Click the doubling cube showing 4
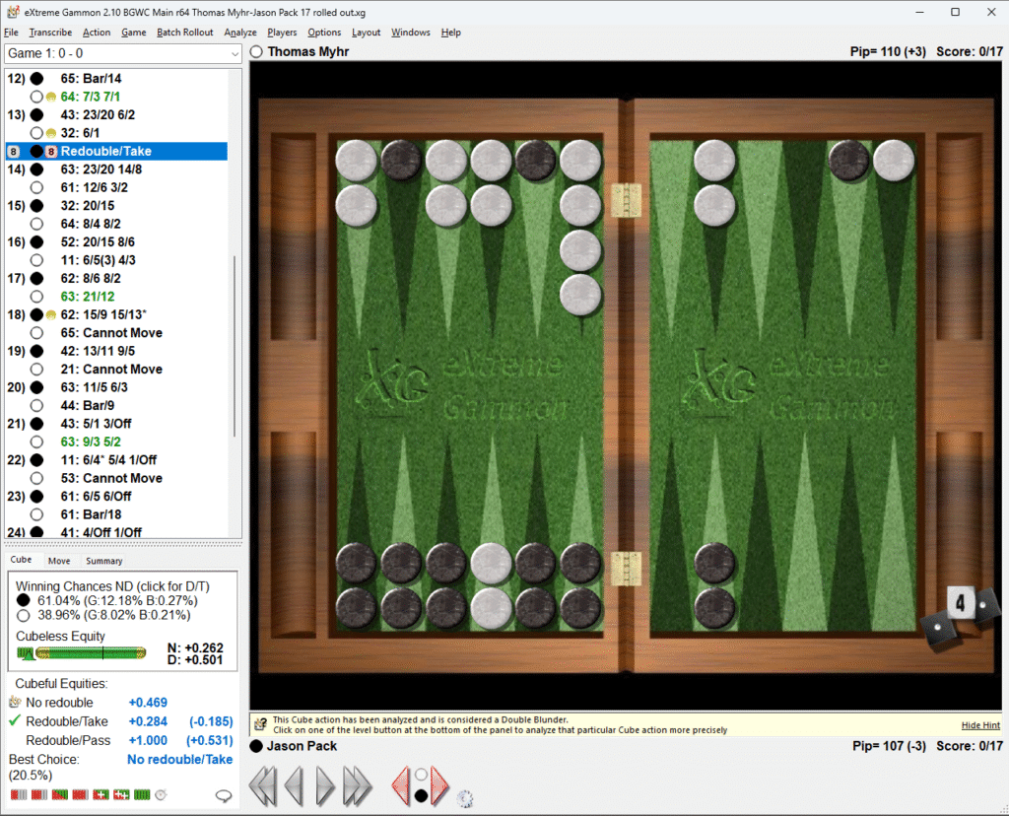The image size is (1009, 816). pos(960,603)
